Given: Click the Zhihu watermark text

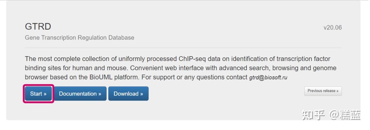Looking at the screenshot, I should tap(331, 115).
